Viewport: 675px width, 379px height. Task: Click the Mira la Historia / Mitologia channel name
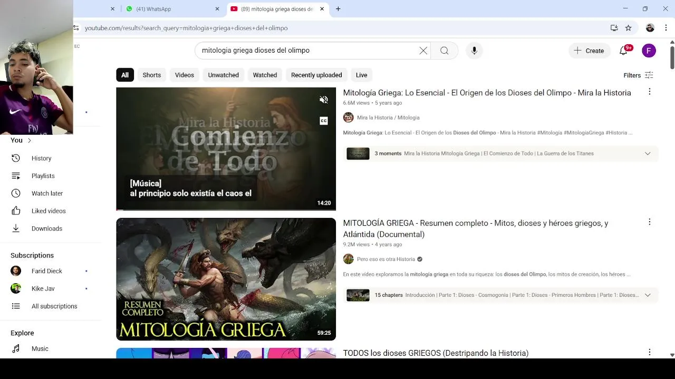click(388, 117)
